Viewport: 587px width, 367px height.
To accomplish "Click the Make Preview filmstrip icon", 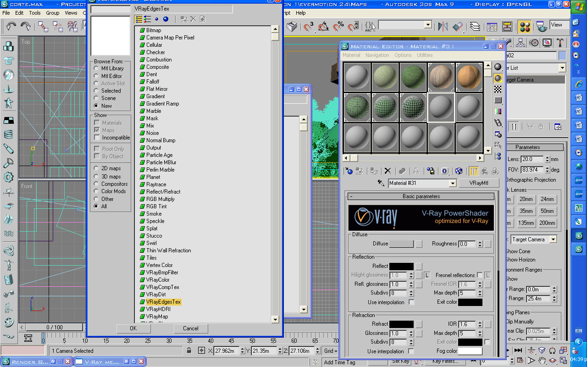I will 498,122.
